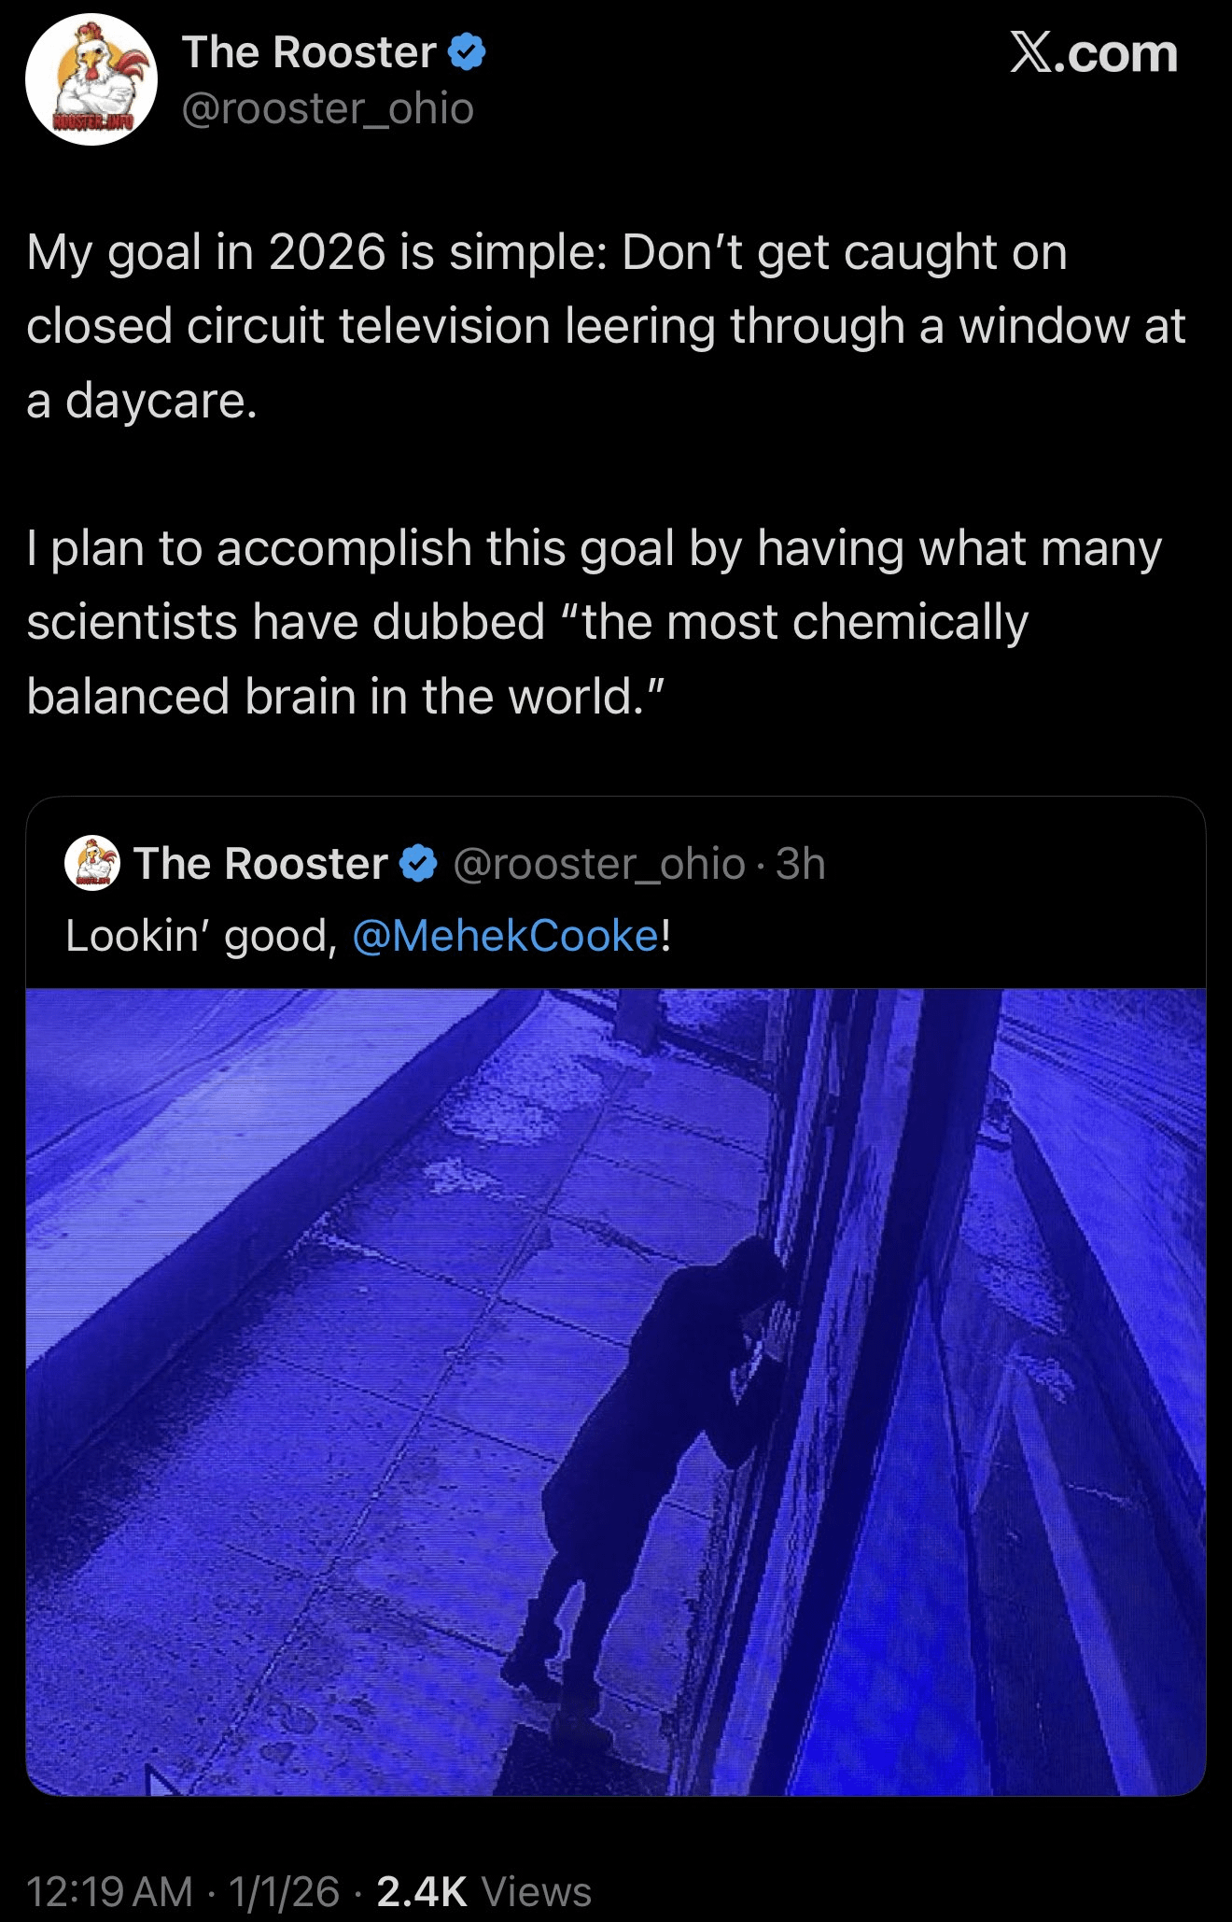Click the @rooster_ohio handle in quoted post

(599, 864)
